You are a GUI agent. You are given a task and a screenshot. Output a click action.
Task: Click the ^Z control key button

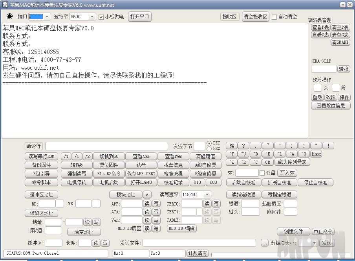pyautogui.click(x=232, y=162)
